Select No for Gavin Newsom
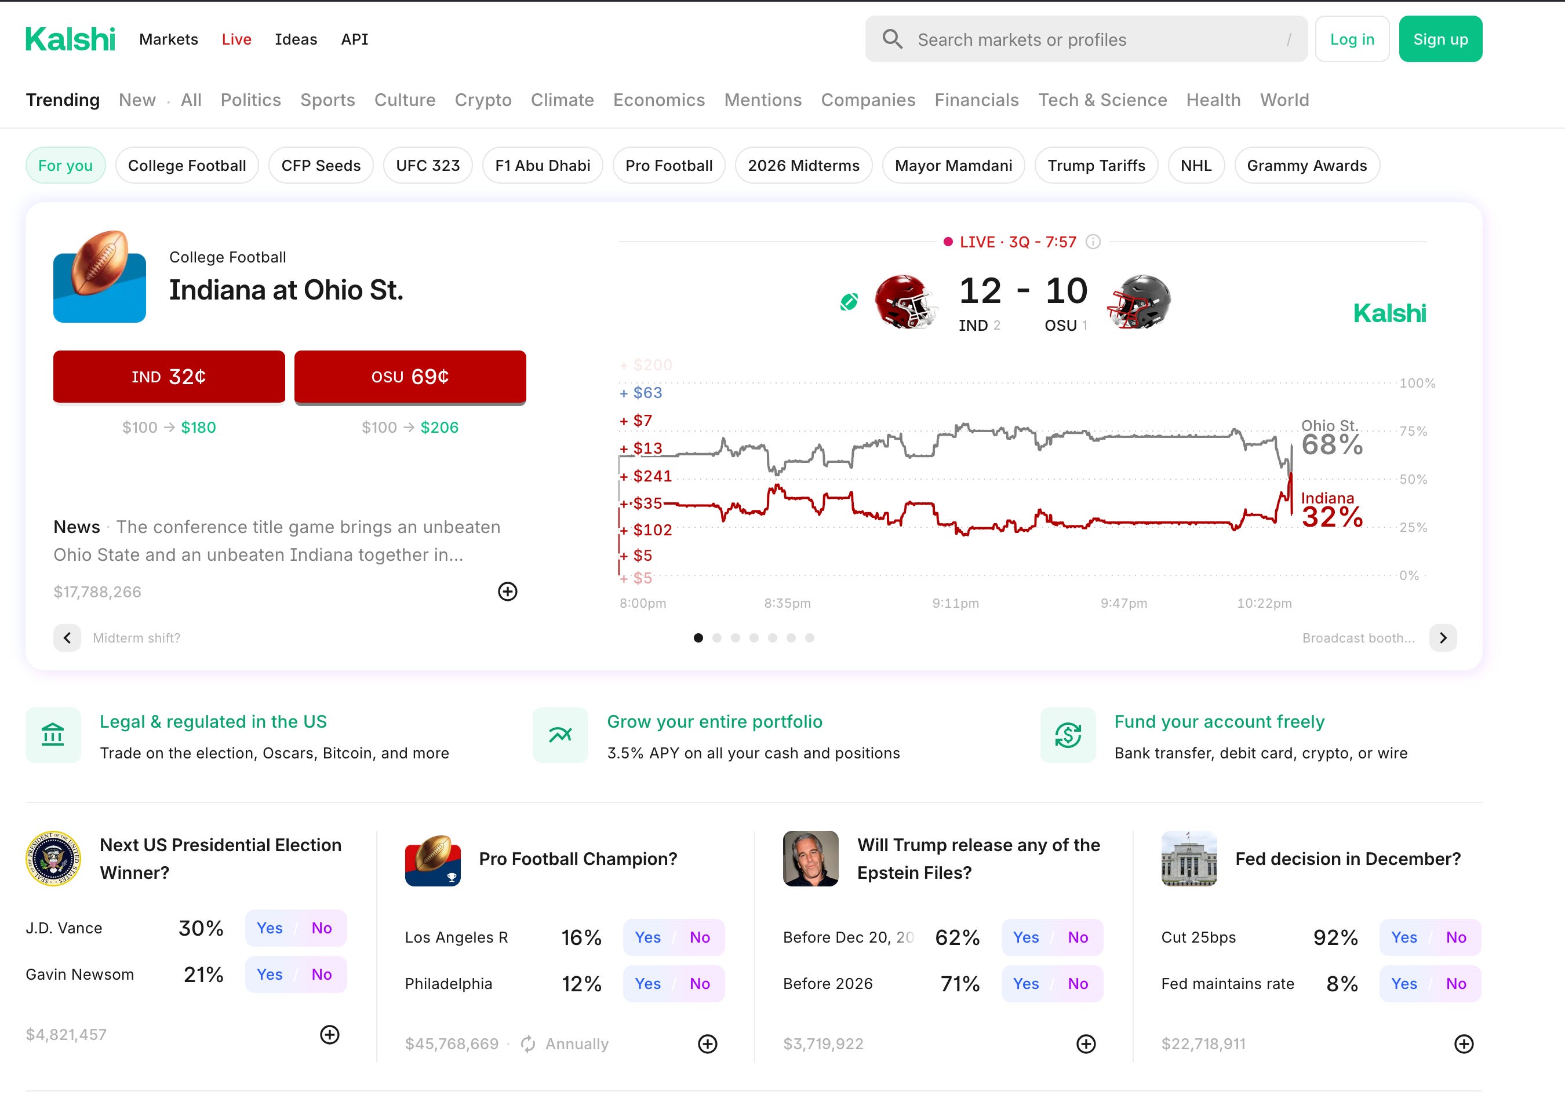The width and height of the screenshot is (1565, 1095). [x=322, y=974]
